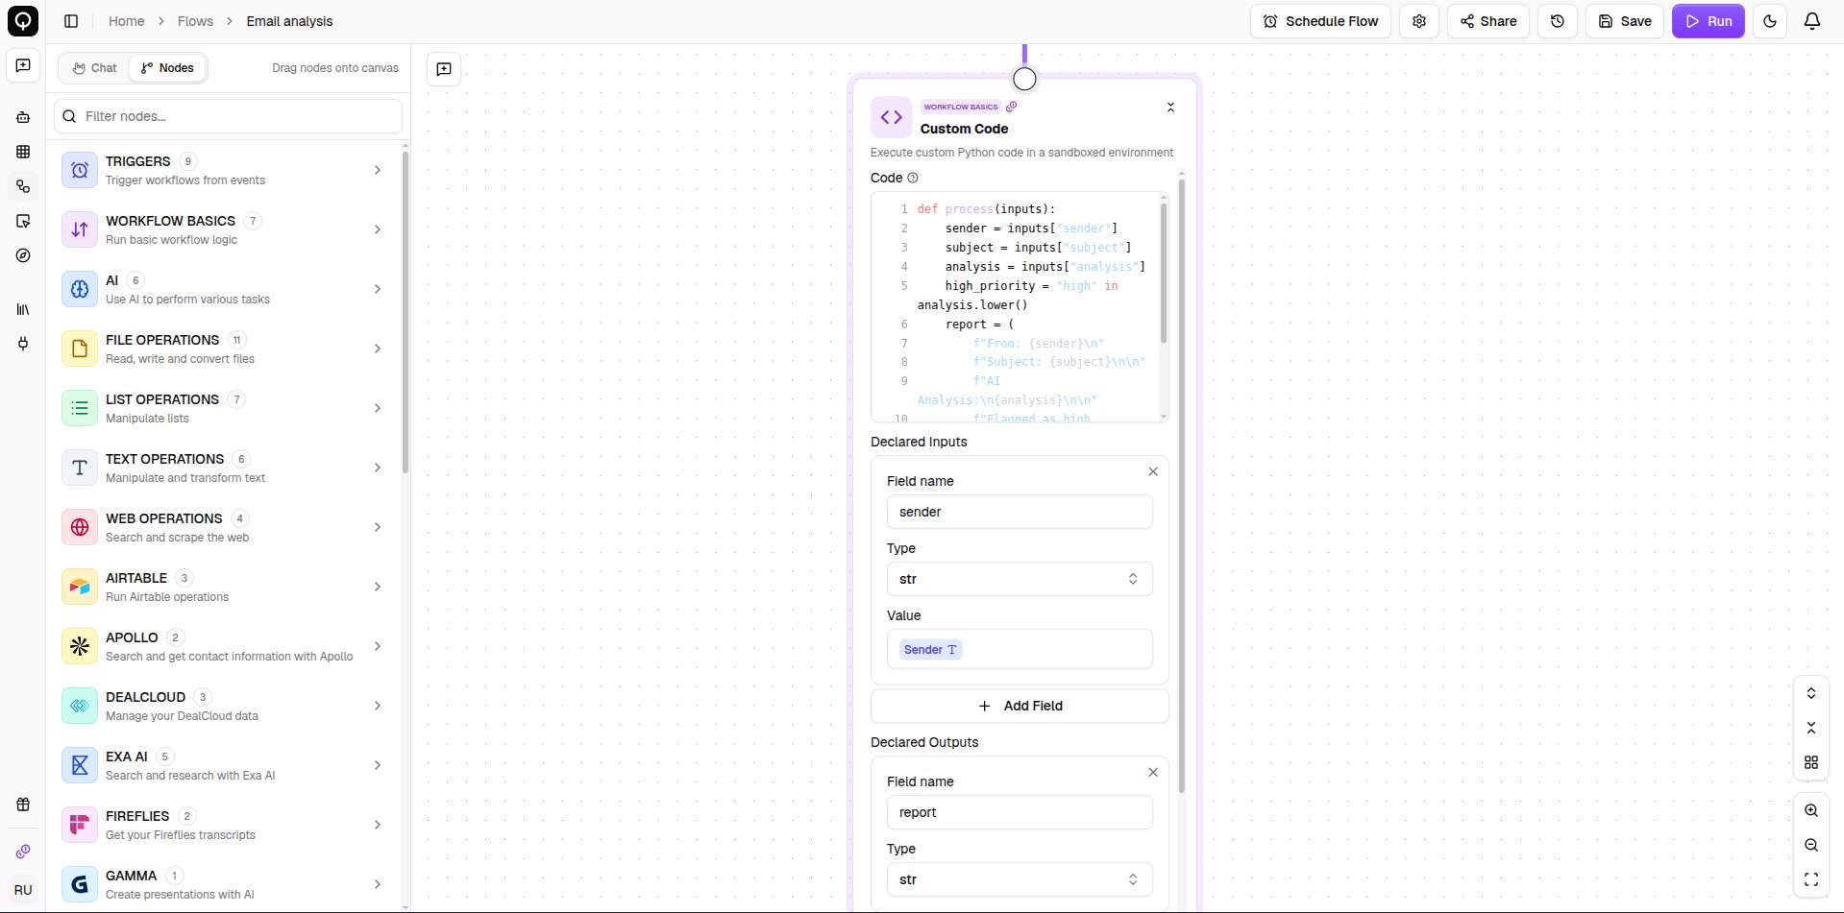Viewport: 1844px width, 913px height.
Task: Click the gift icon in left rail
Action: (23, 805)
